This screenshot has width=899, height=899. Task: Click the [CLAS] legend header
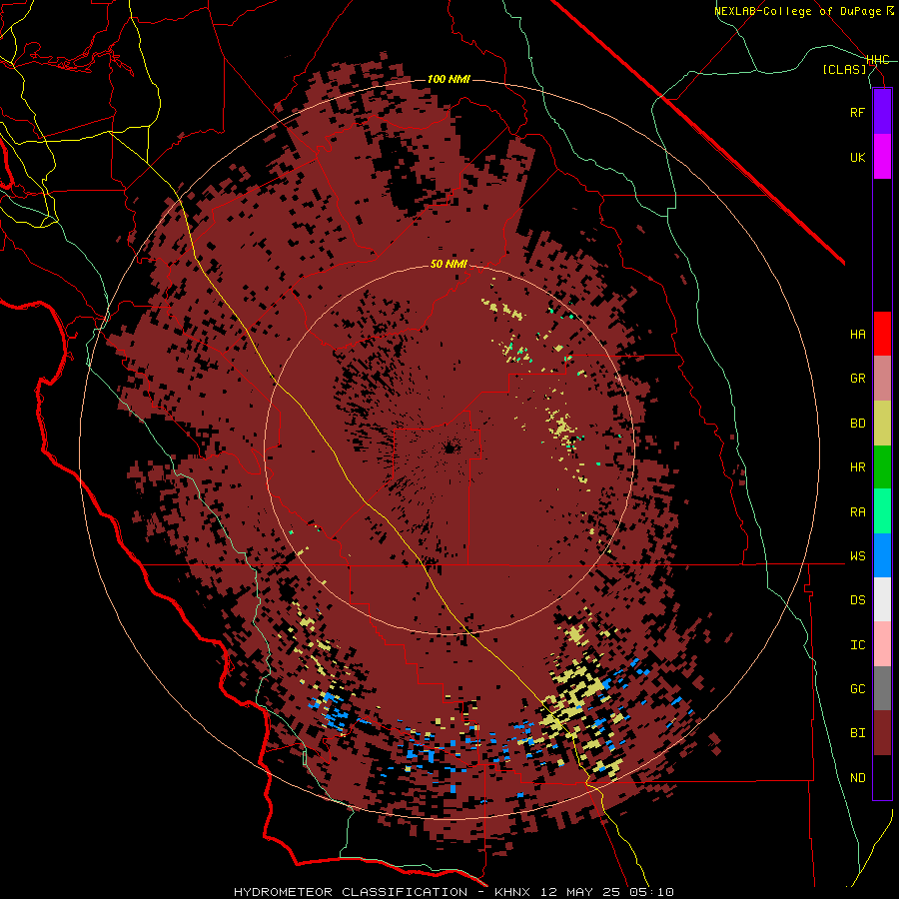(844, 70)
